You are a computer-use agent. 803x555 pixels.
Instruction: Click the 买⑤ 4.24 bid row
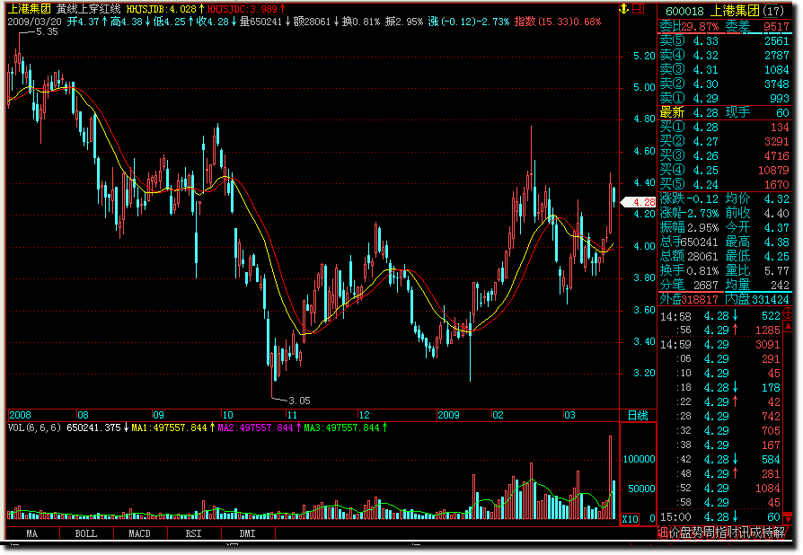724,184
